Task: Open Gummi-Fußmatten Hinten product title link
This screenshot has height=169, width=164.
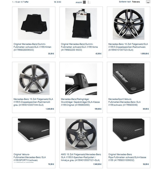Action: pyautogui.click(x=32, y=47)
